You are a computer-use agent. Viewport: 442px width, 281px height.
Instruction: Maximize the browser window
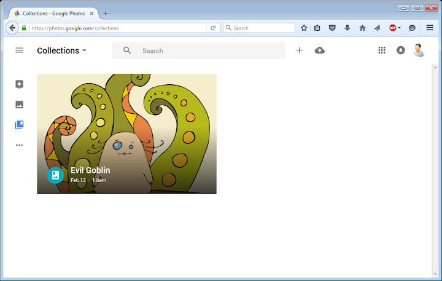coord(417,8)
